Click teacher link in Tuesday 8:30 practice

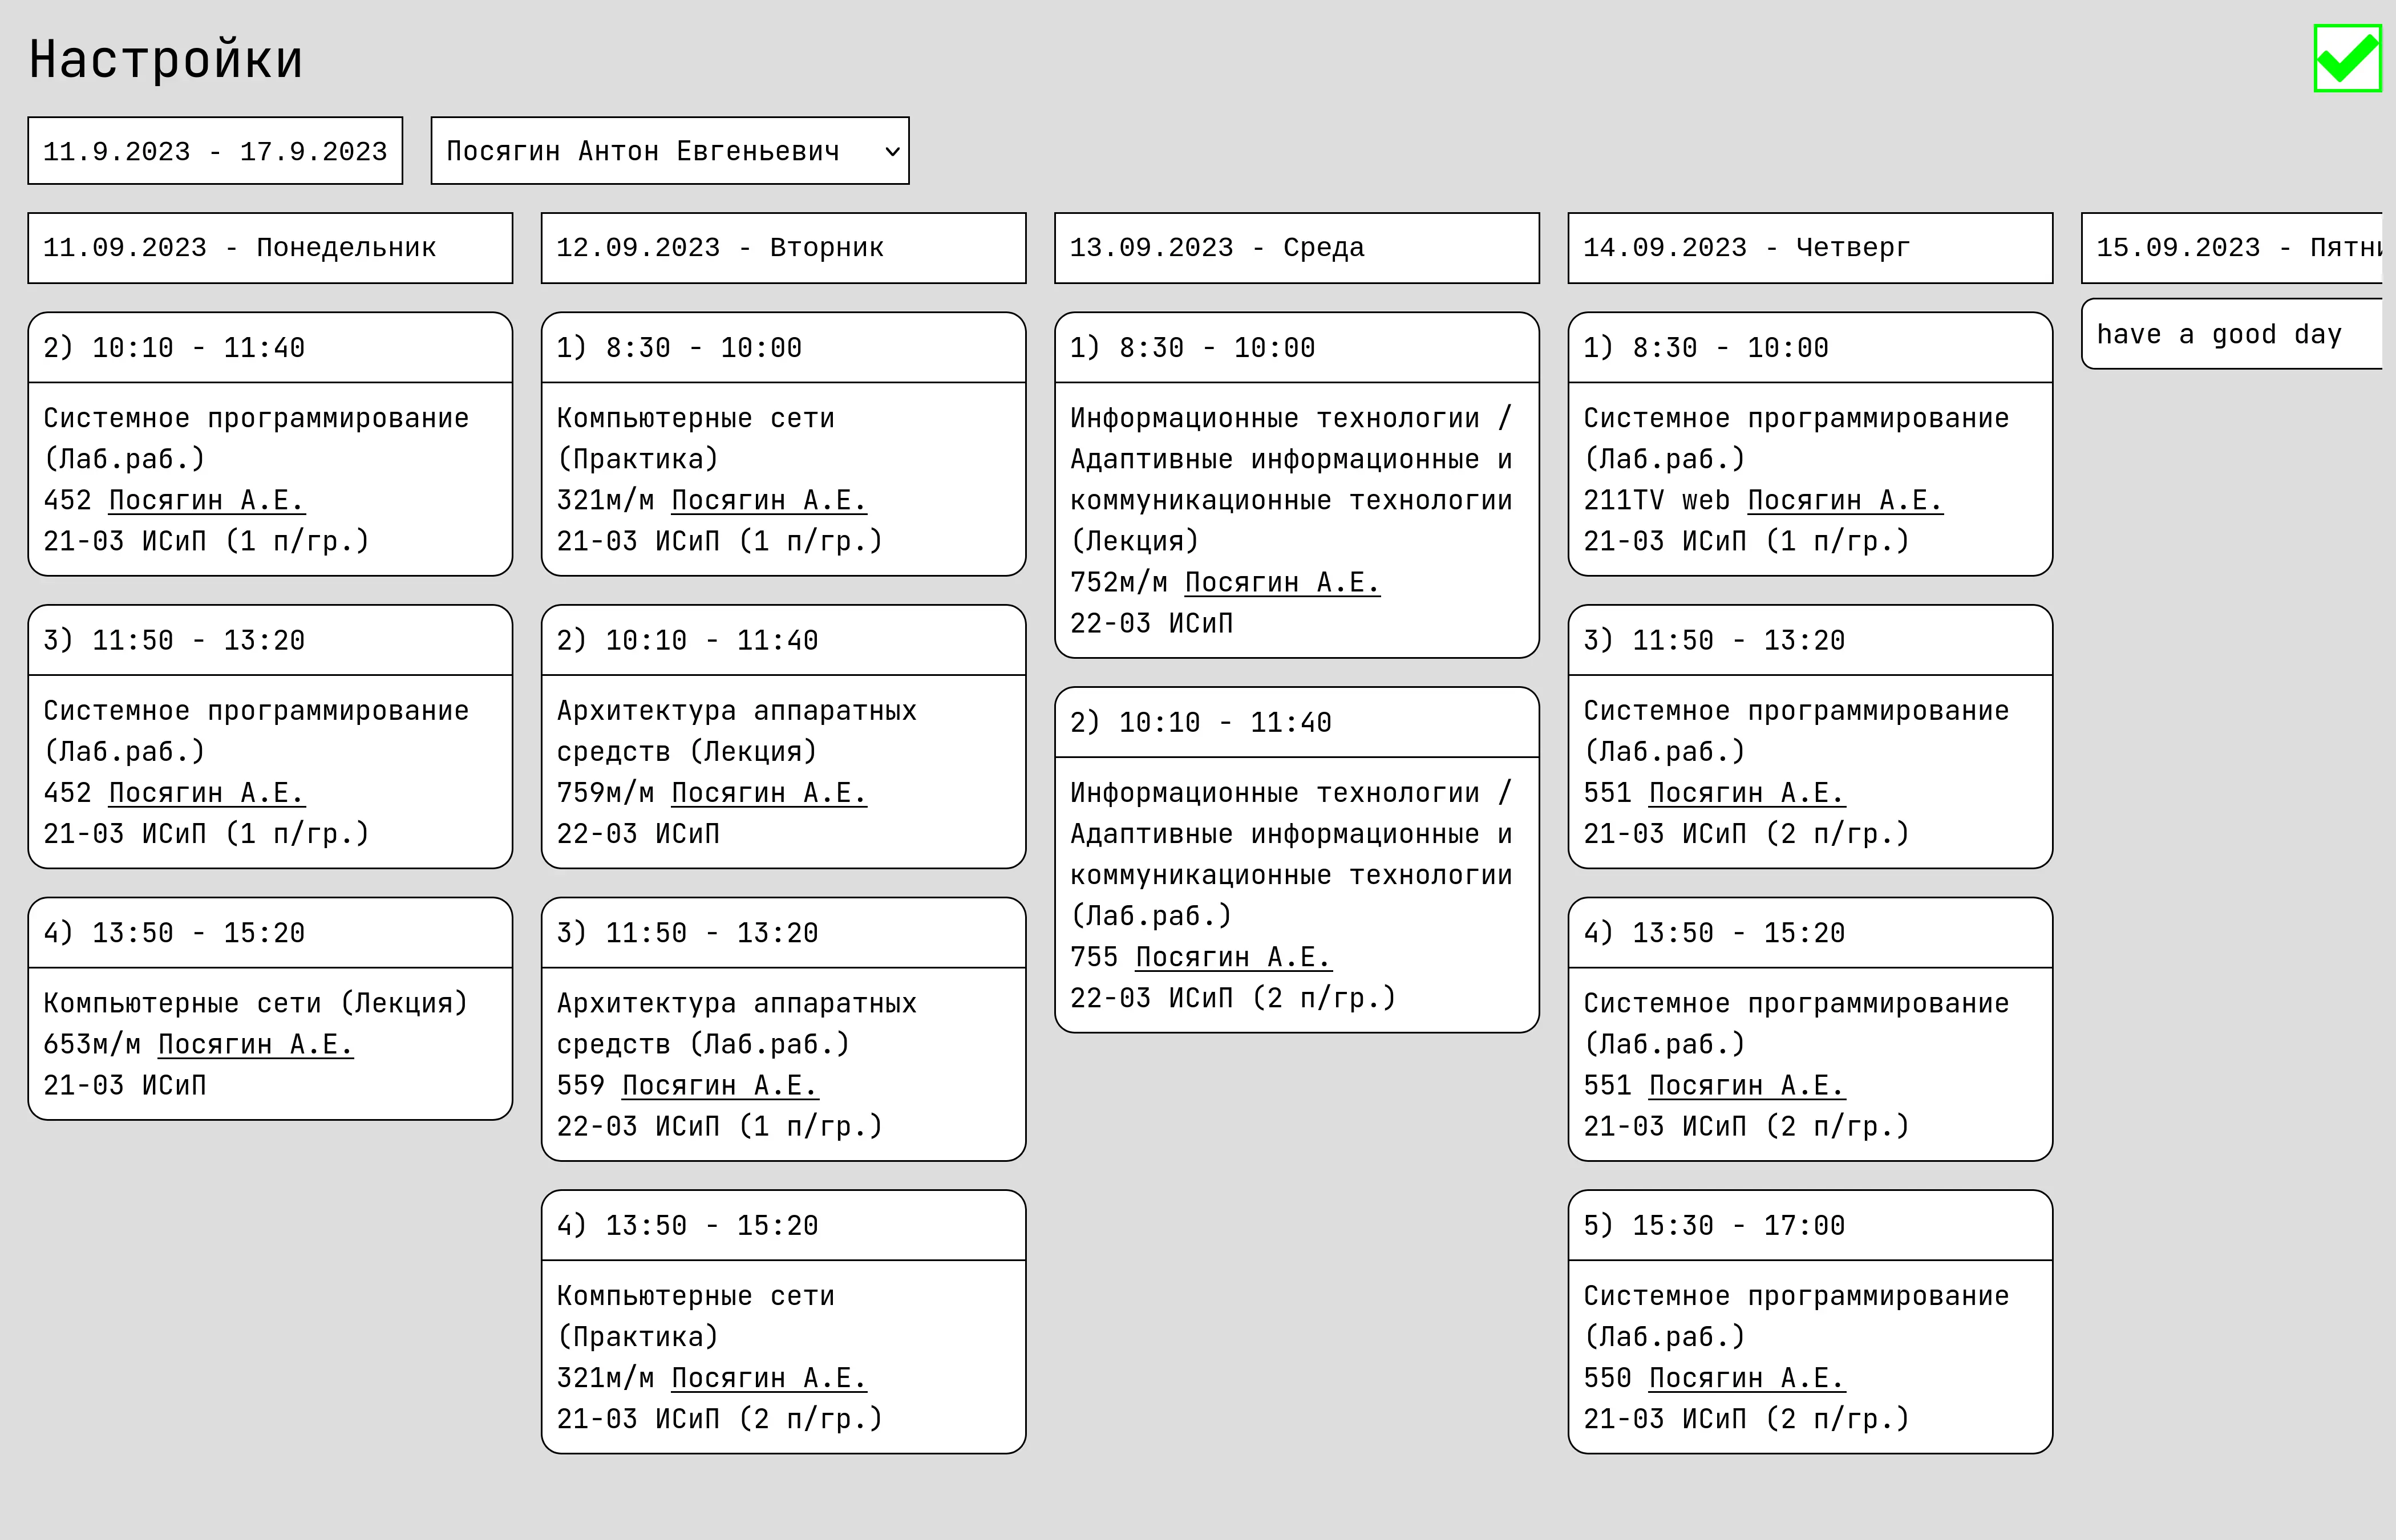(768, 500)
